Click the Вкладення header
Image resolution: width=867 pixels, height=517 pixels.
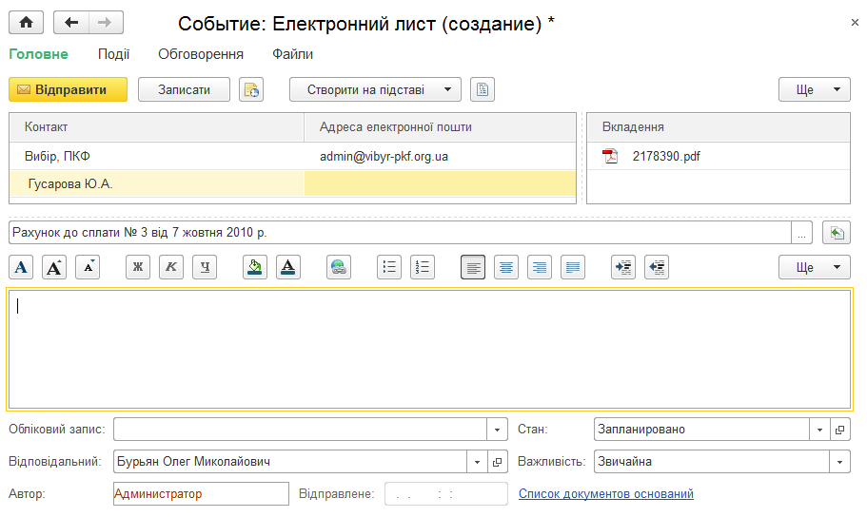719,127
